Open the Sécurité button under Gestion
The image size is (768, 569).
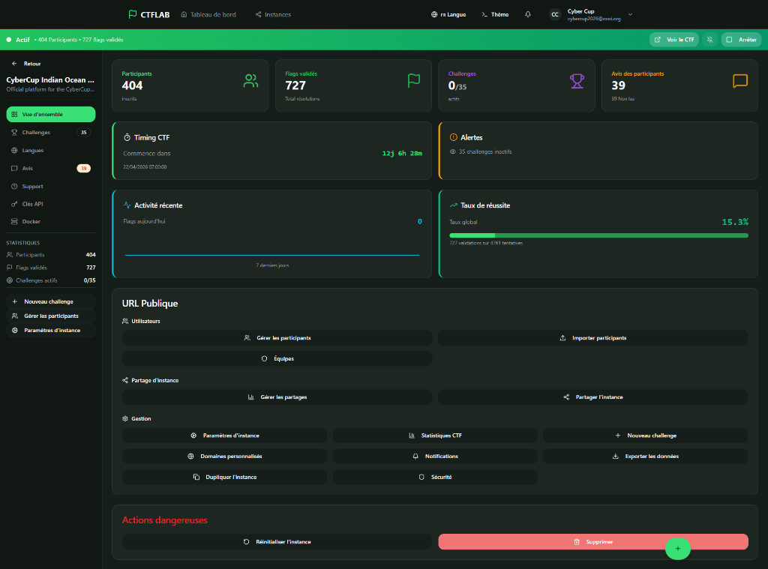pos(435,477)
